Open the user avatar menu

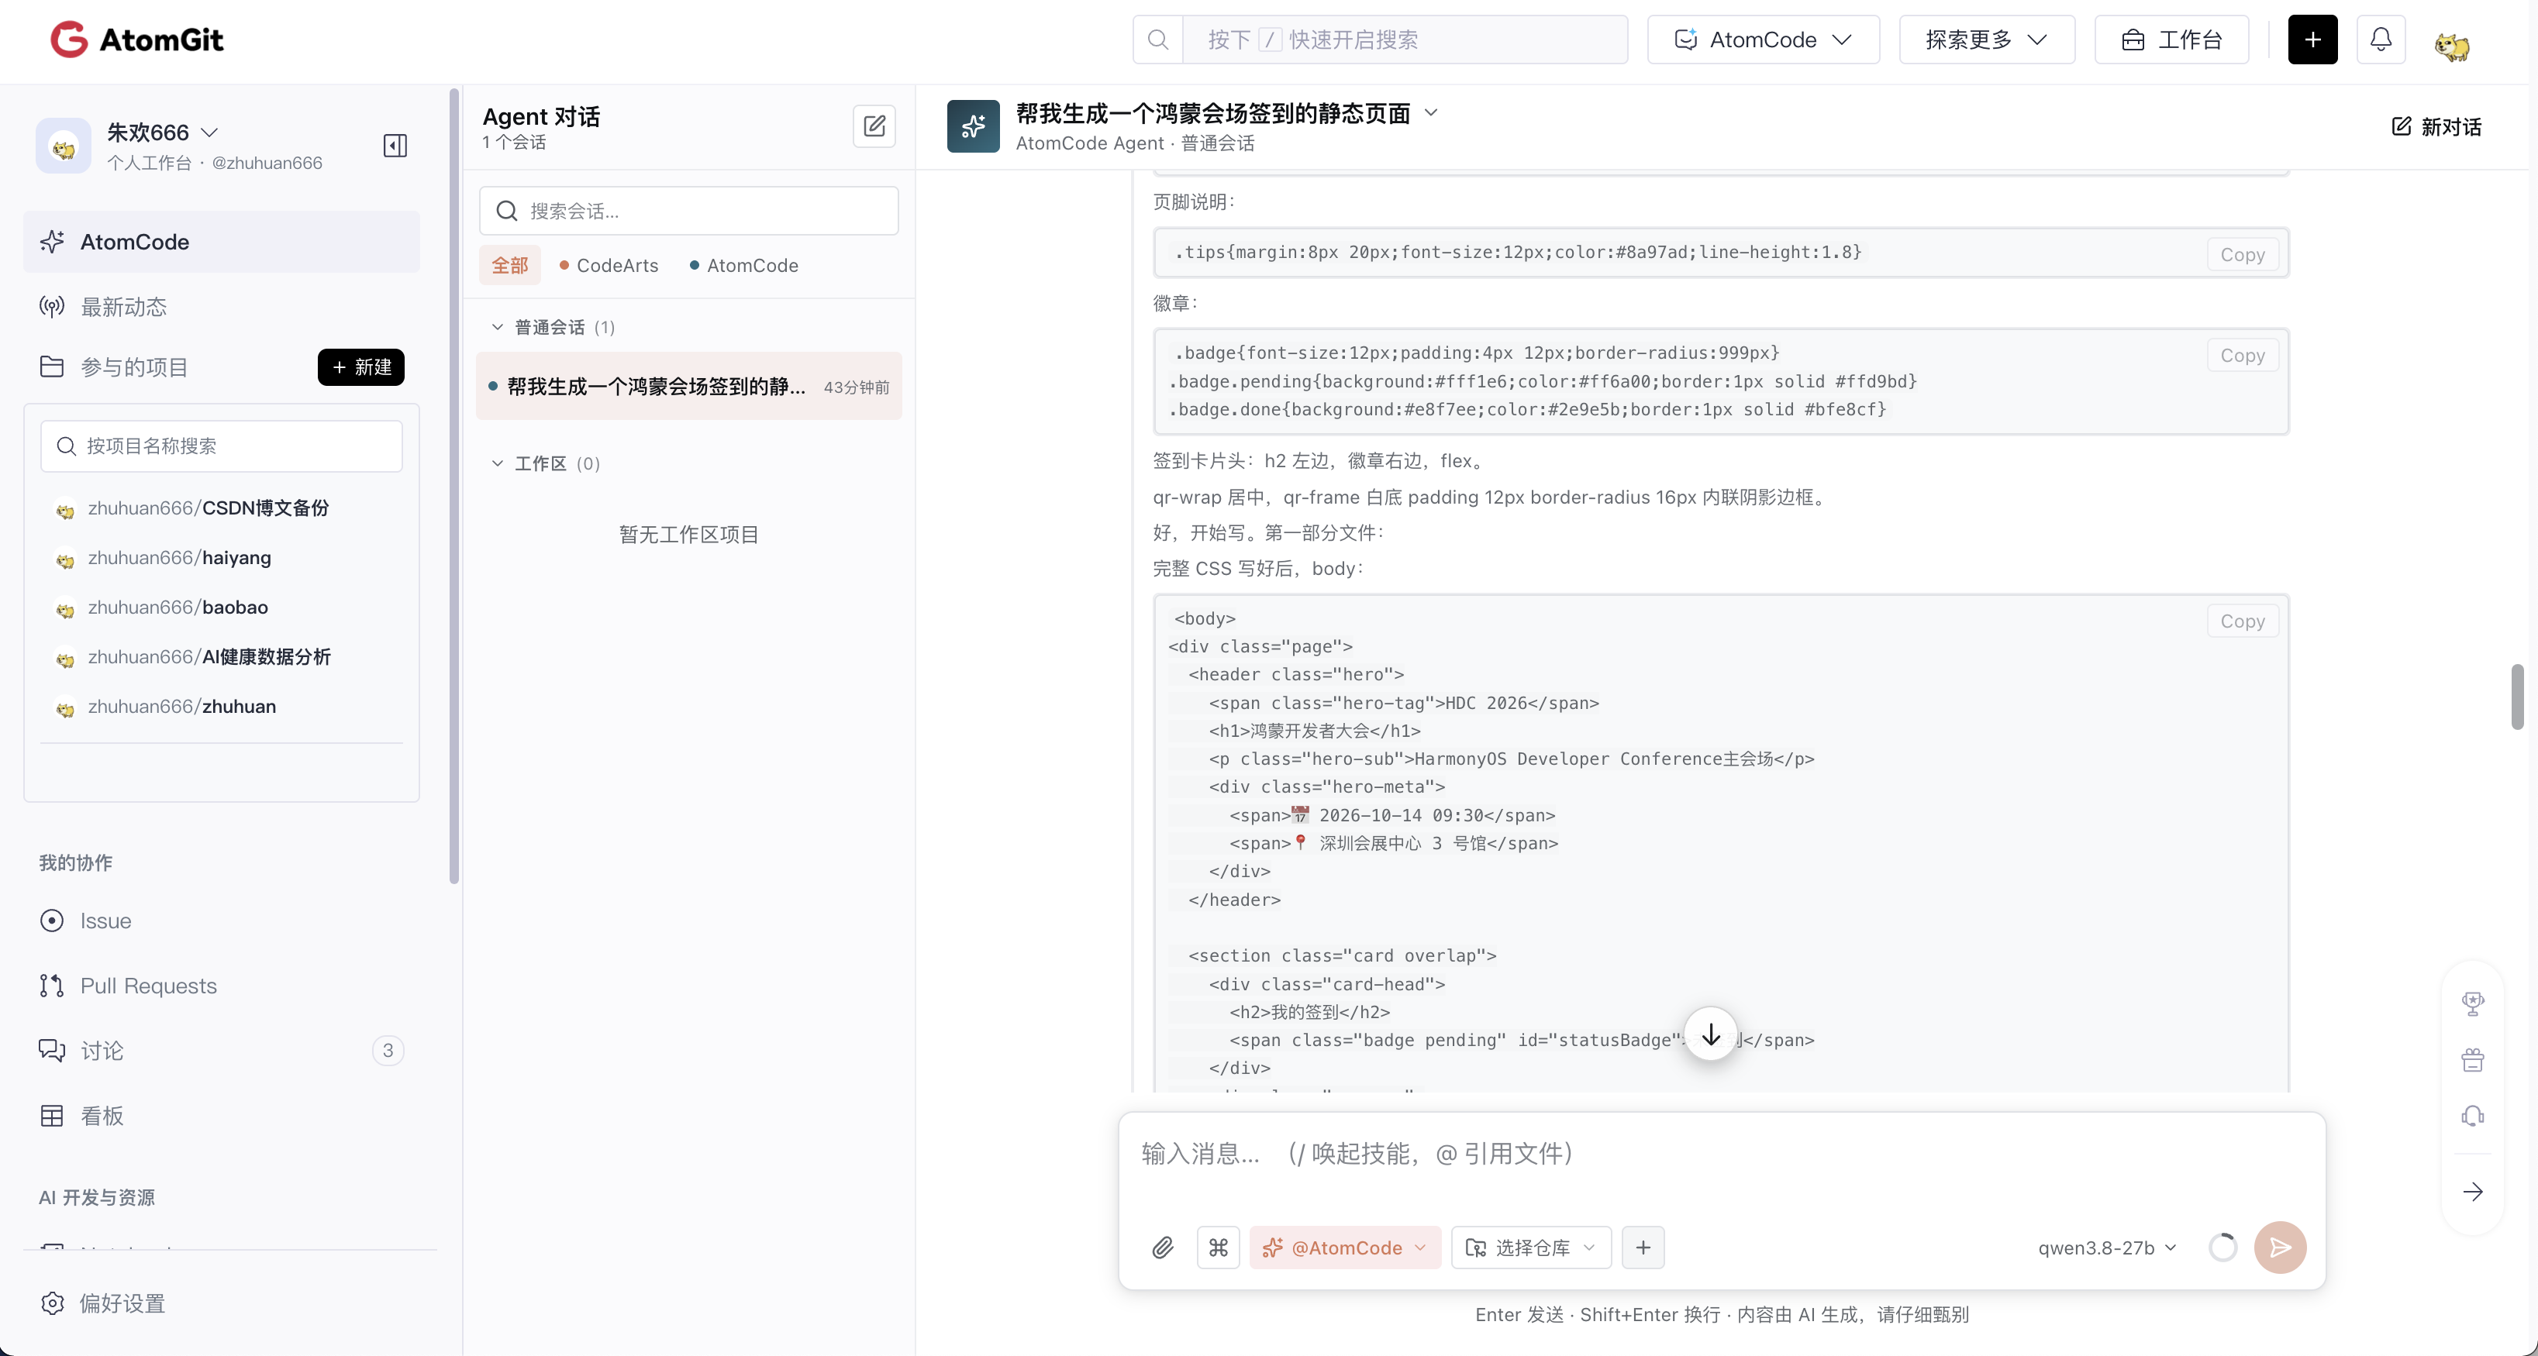[x=2451, y=43]
